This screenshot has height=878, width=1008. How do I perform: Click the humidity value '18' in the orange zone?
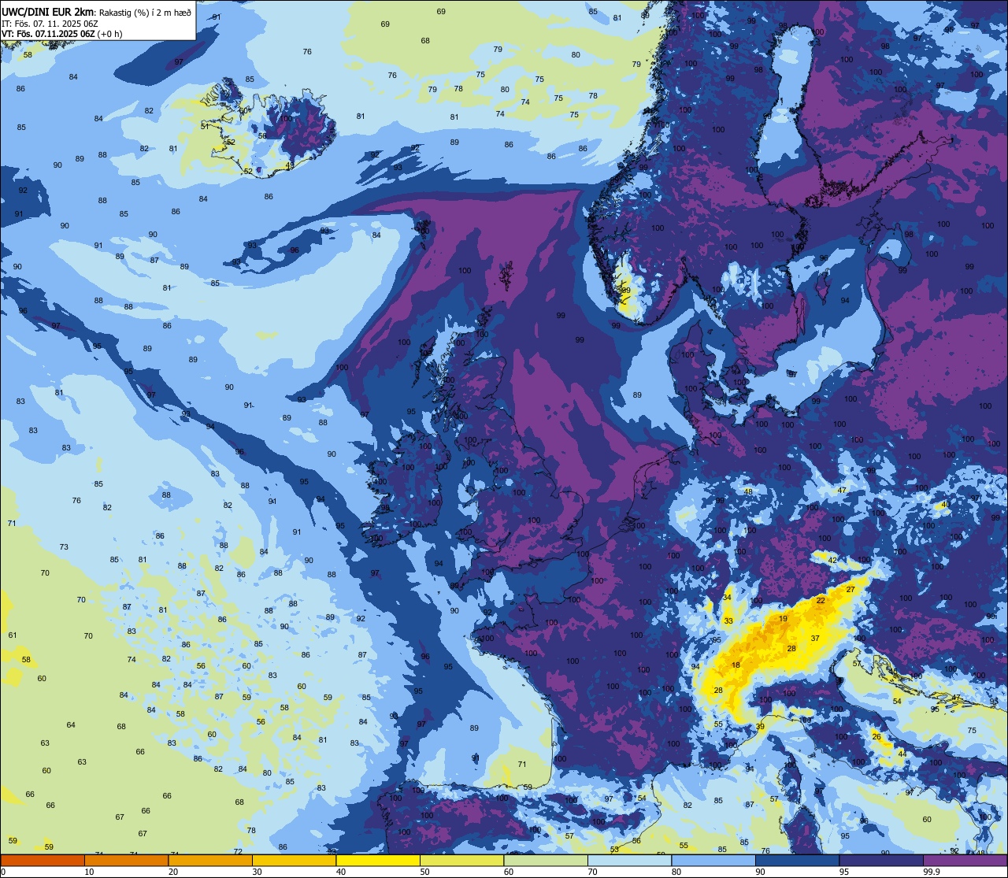tap(736, 665)
